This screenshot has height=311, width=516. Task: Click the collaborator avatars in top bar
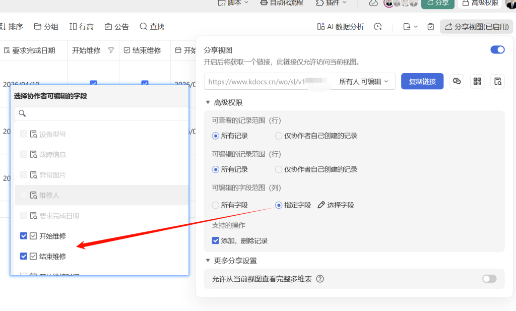(401, 3)
